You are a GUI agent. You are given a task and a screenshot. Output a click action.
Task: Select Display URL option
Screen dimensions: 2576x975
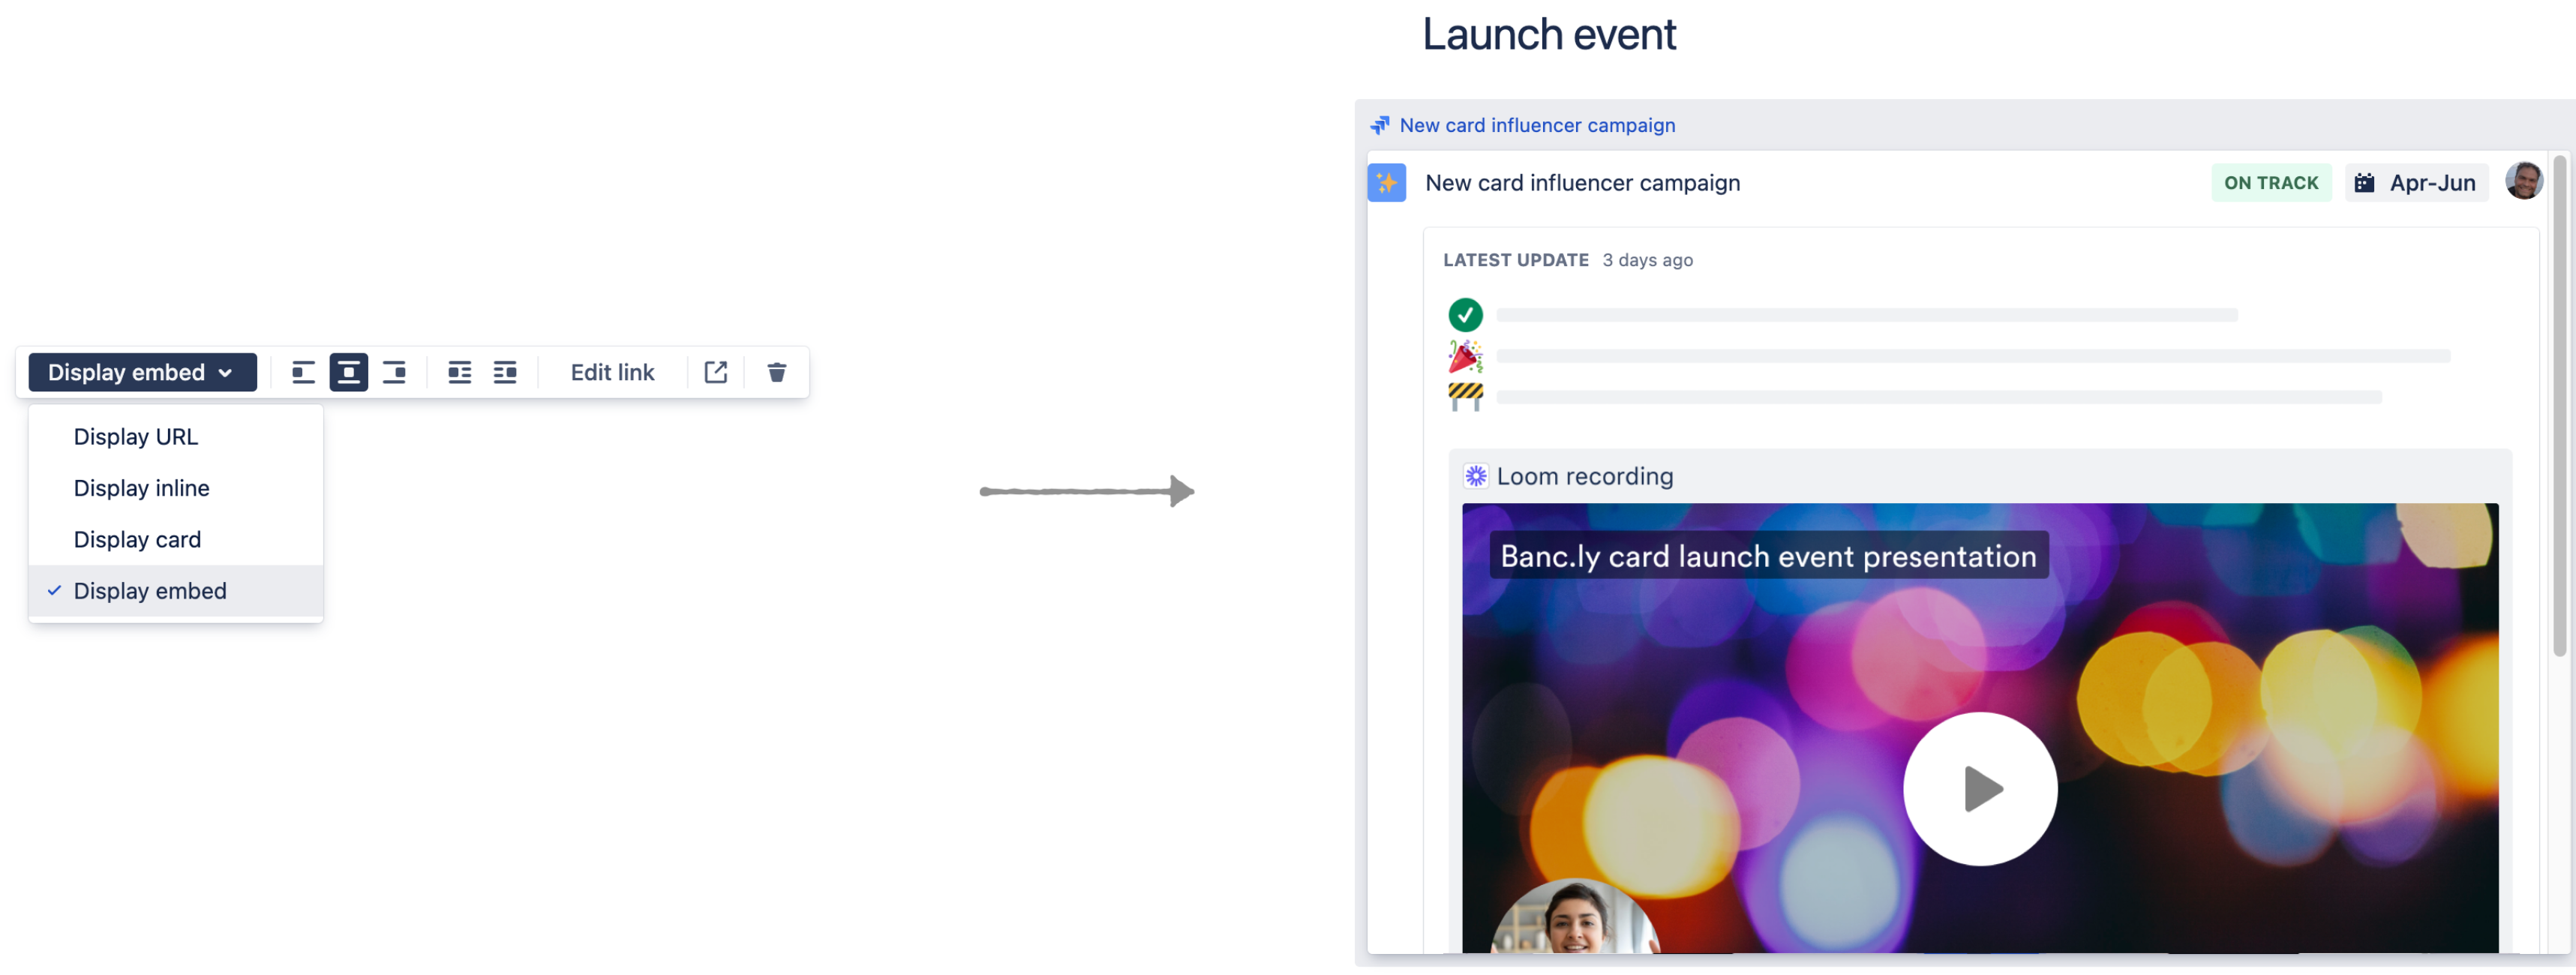tap(135, 436)
